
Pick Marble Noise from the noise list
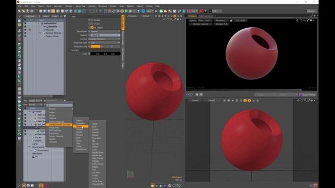click(x=98, y=152)
